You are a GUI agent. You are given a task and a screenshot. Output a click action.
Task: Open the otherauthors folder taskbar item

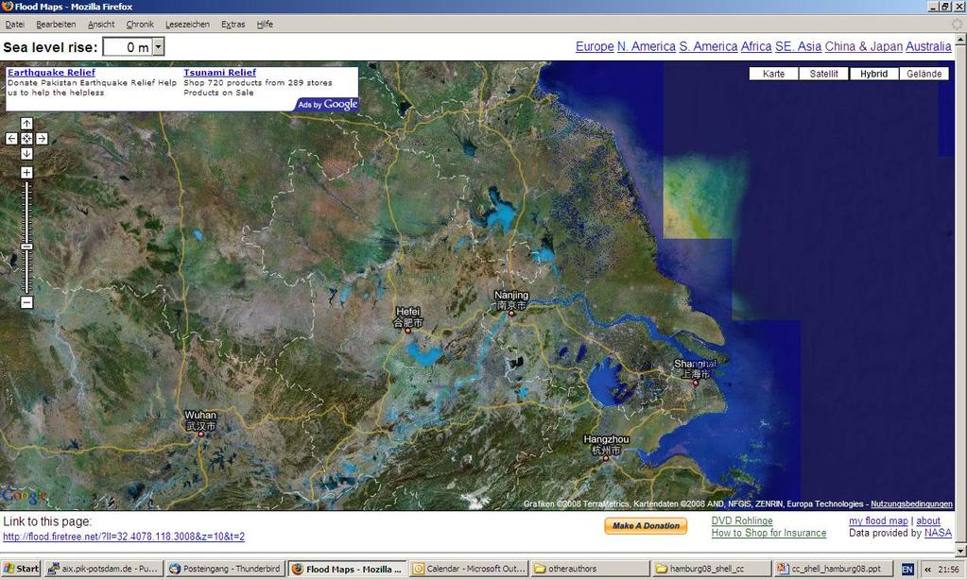point(590,569)
